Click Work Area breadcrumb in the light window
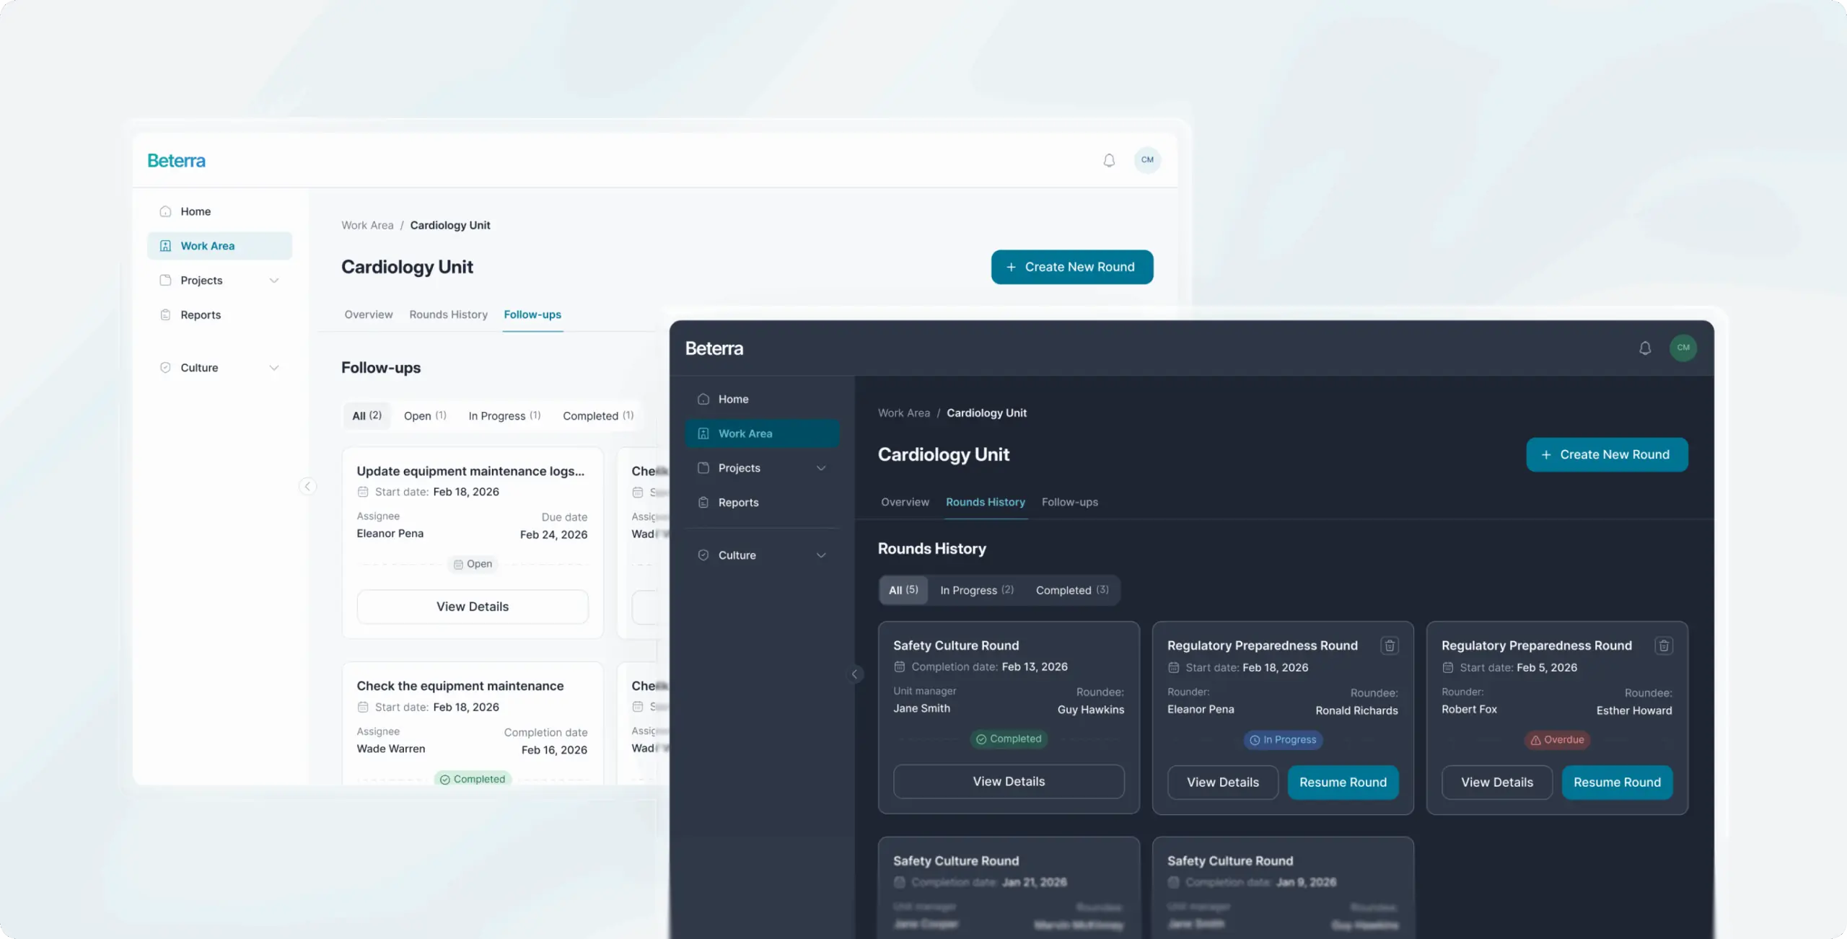The width and height of the screenshot is (1847, 939). click(367, 225)
